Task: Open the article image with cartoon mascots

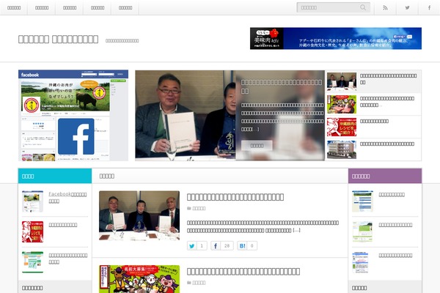Action: [x=139, y=279]
